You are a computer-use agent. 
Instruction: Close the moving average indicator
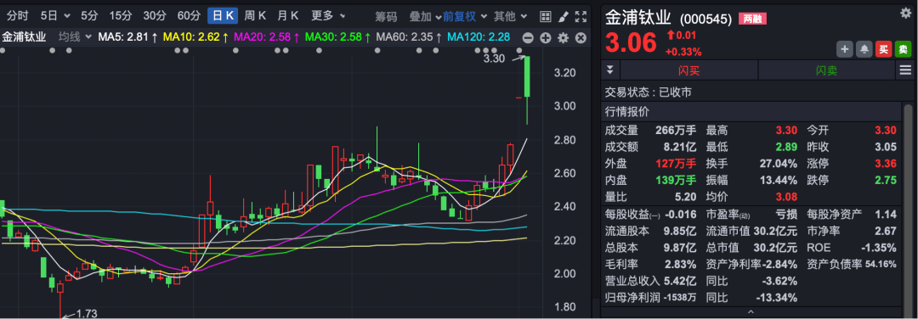[x=581, y=38]
